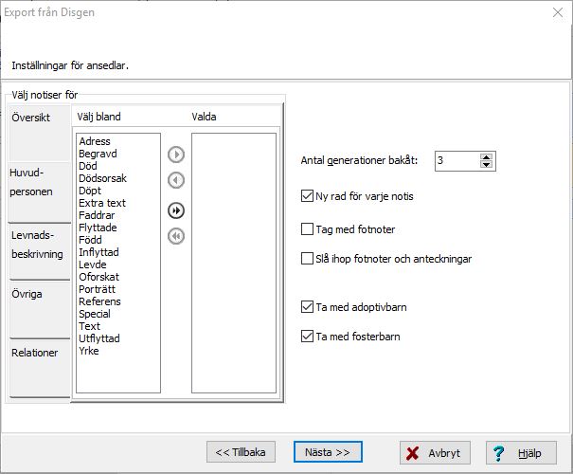Click the blue question mark Hjälp icon
Image resolution: width=573 pixels, height=474 pixels.
(498, 453)
